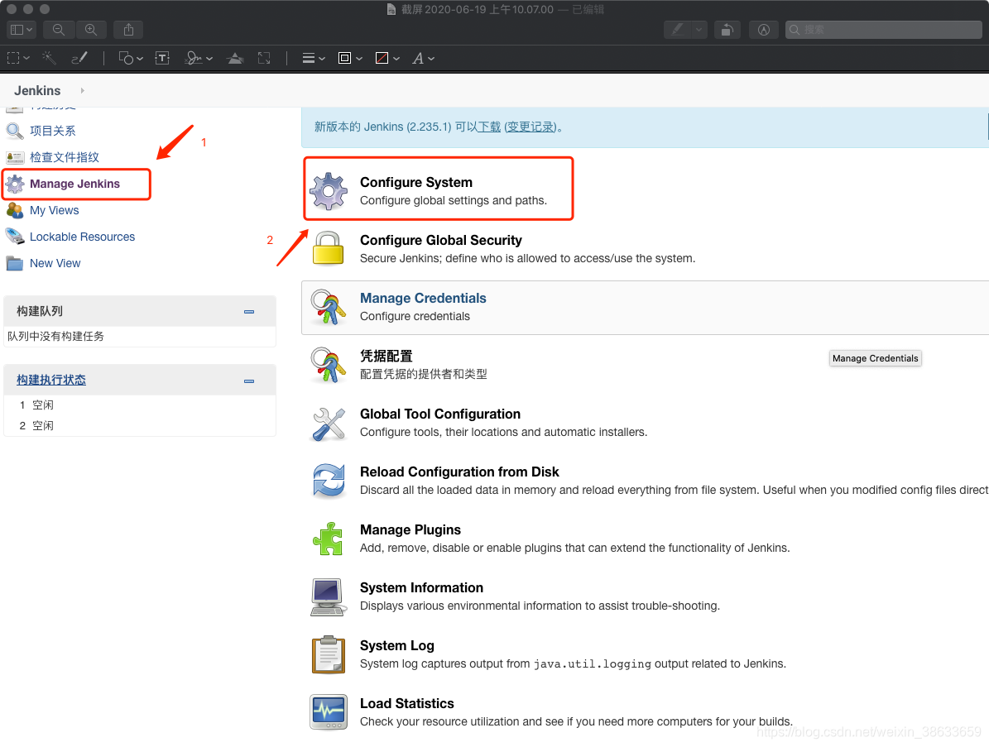This screenshot has width=989, height=747.
Task: Click the 下载 link in update notice
Action: pyautogui.click(x=489, y=127)
